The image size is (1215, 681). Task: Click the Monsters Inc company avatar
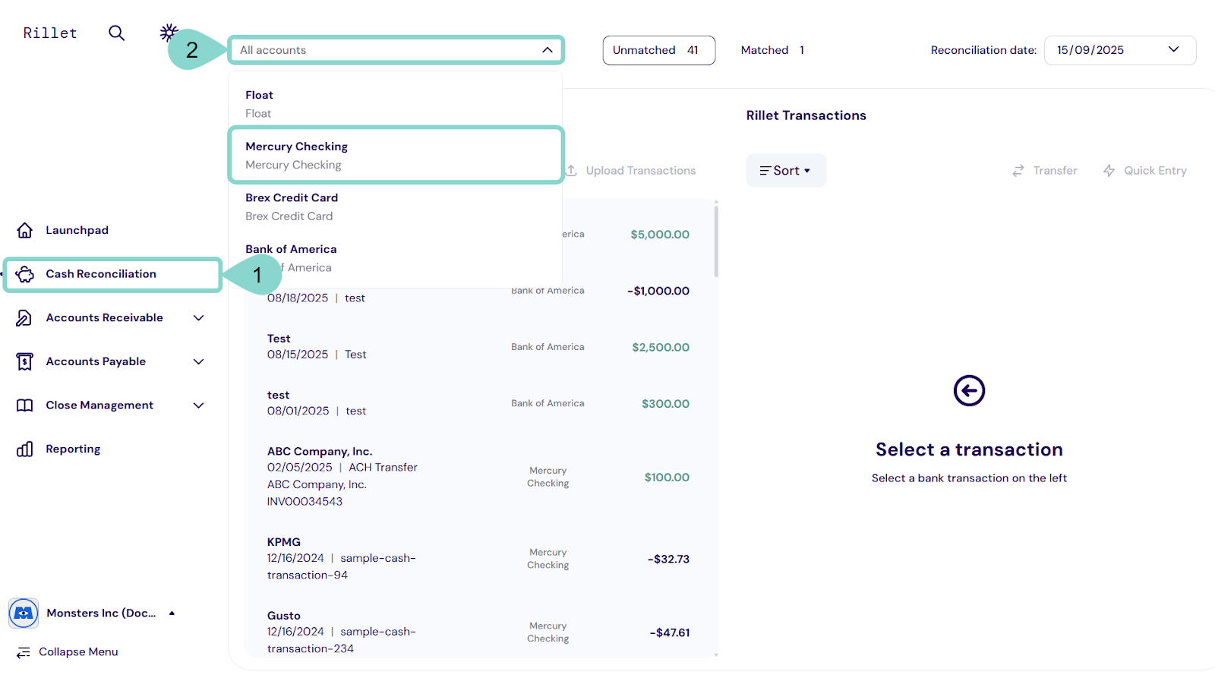(24, 613)
